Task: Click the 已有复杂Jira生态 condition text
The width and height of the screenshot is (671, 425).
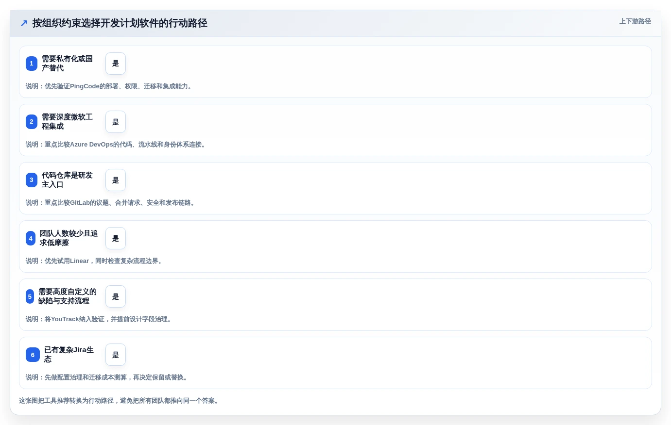Action: pyautogui.click(x=69, y=355)
